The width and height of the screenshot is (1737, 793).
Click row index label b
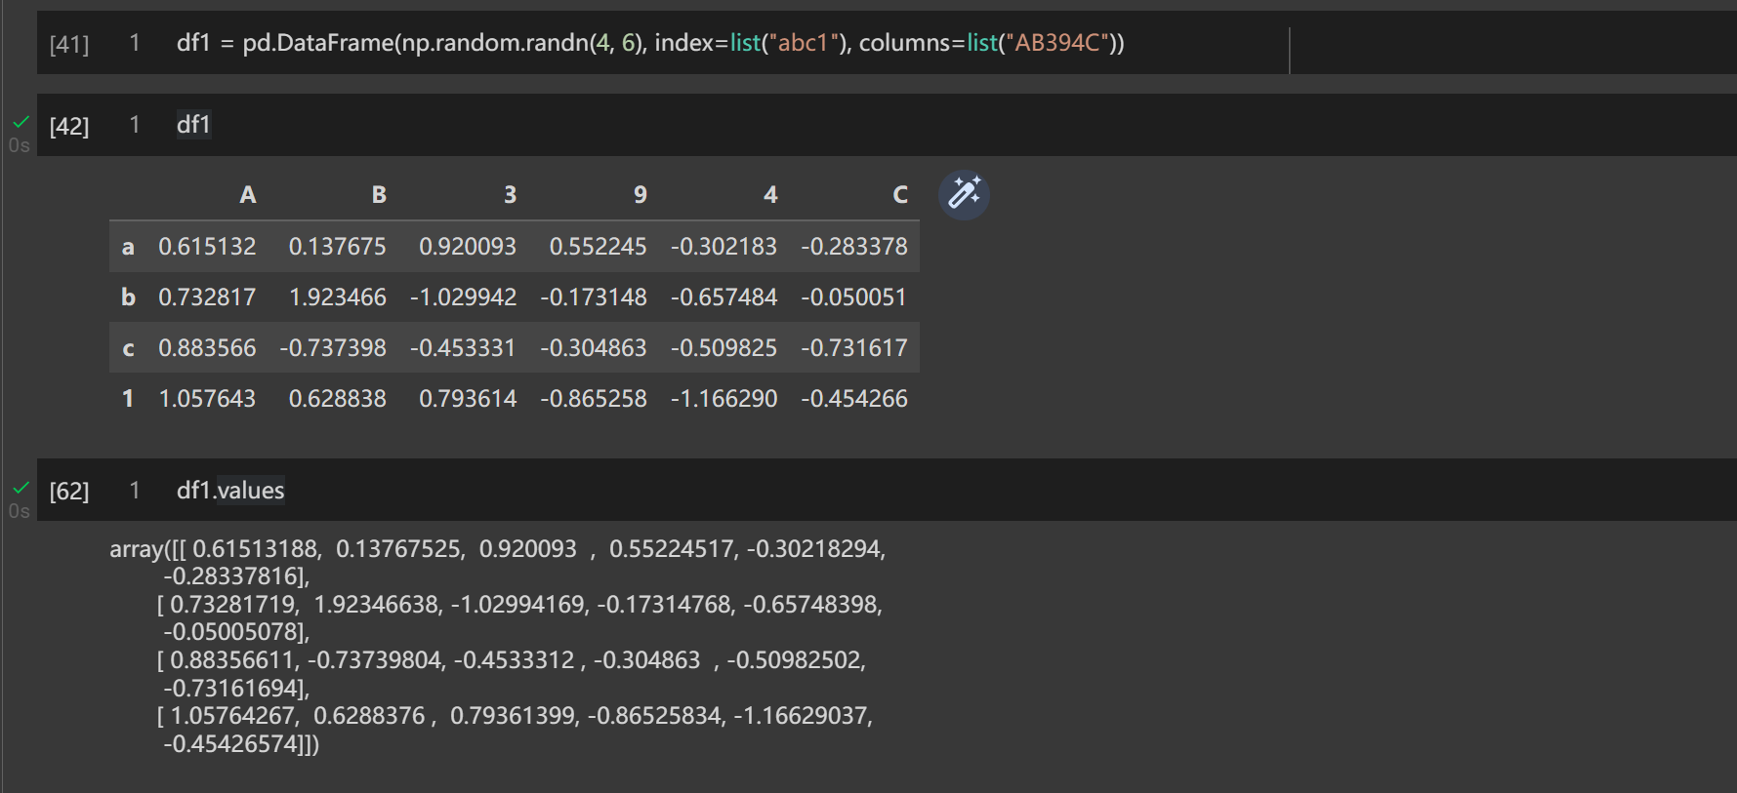point(128,297)
